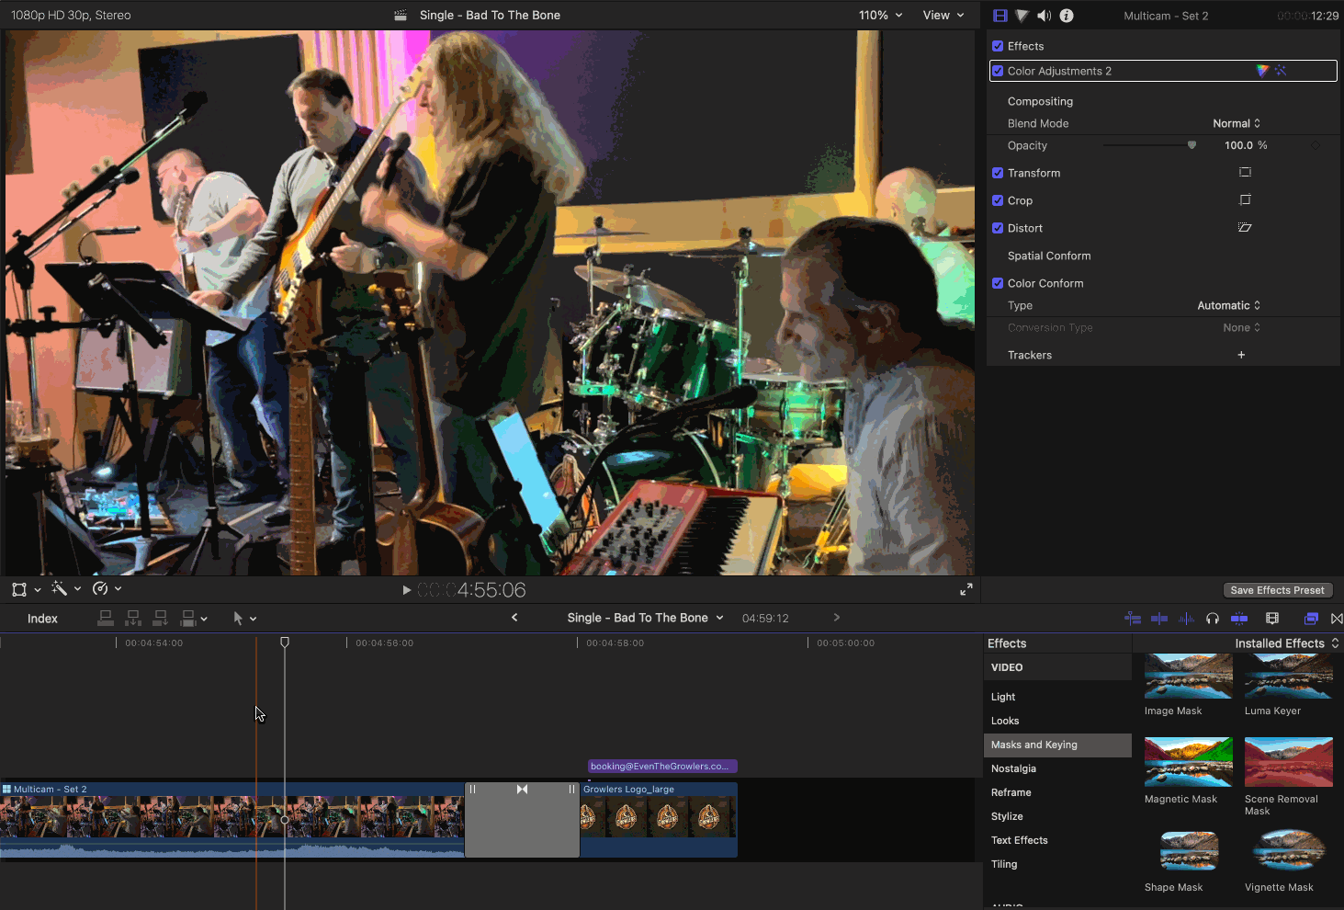Disable the Transform checkbox
Image resolution: width=1344 pixels, height=910 pixels.
point(998,173)
